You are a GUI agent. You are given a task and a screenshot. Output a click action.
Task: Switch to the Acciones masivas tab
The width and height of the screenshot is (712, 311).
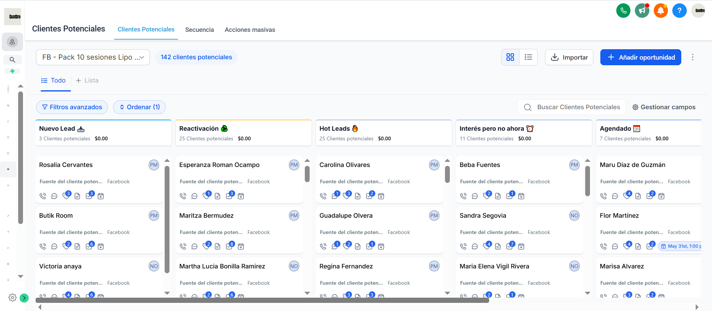250,30
